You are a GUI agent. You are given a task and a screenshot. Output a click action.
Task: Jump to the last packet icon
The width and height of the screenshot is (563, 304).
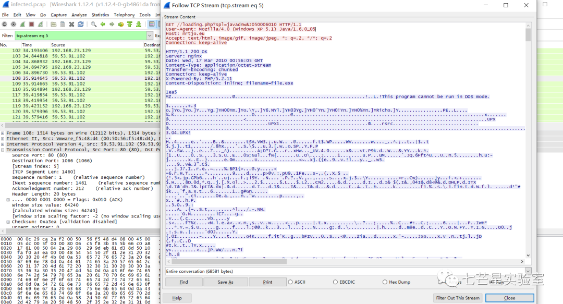pos(139,24)
